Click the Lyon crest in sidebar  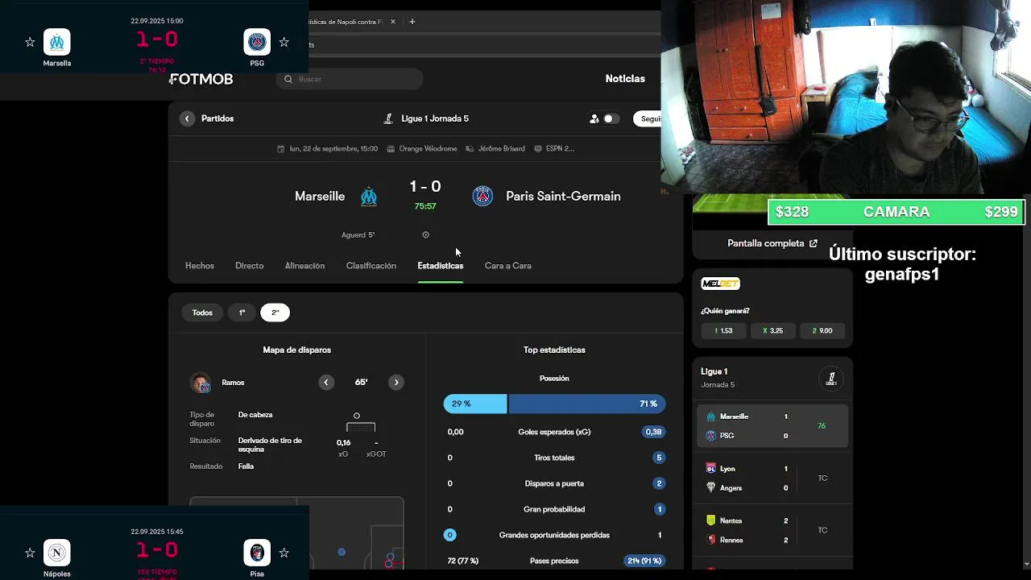click(x=710, y=468)
